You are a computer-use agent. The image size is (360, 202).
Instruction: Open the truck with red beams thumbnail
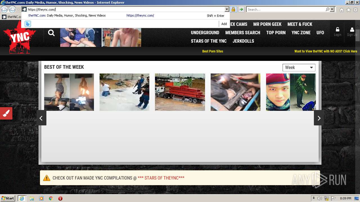click(180, 92)
